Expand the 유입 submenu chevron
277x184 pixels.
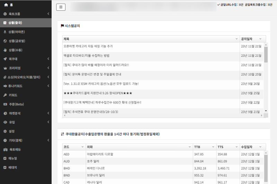click(48, 122)
